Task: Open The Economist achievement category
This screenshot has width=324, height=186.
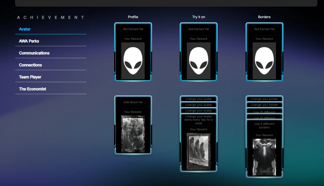Action: coord(32,89)
